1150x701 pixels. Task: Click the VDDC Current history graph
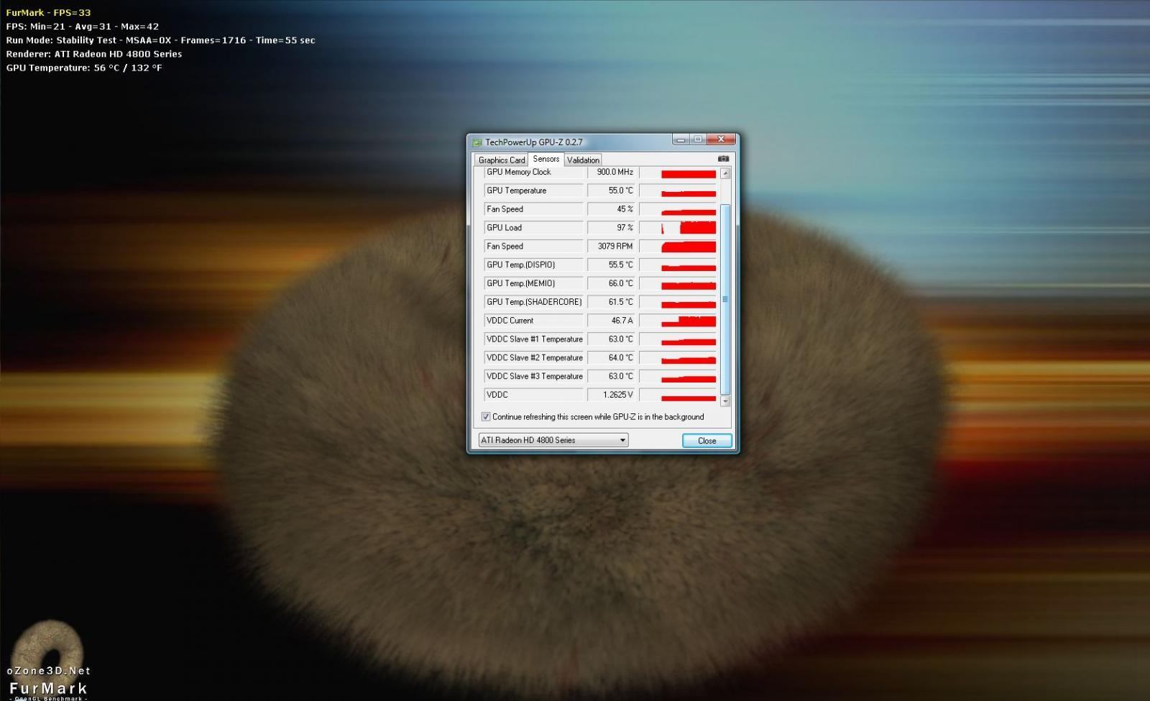(678, 321)
